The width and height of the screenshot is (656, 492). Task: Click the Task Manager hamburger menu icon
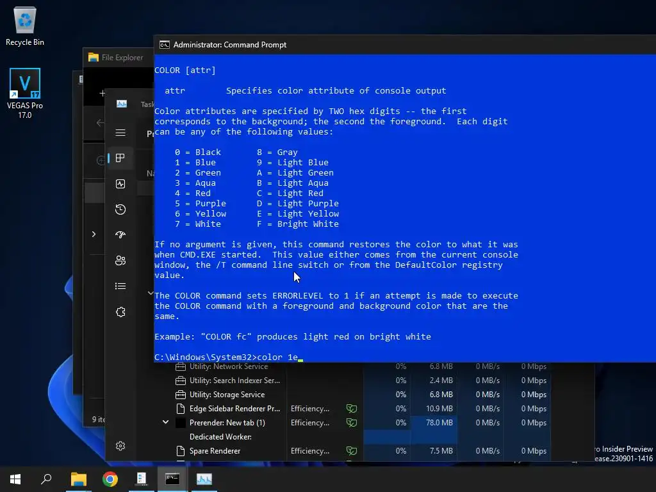tap(120, 133)
